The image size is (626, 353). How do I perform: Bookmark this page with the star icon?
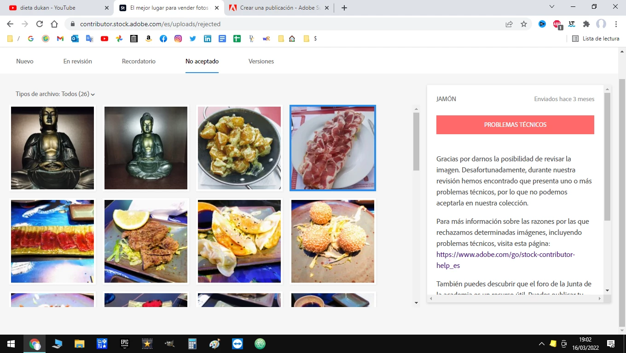coord(524,24)
